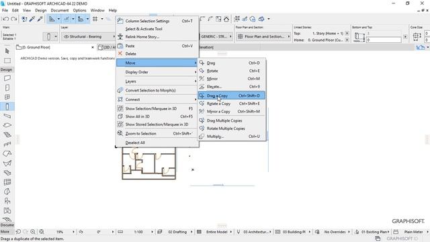Image resolution: width=430 pixels, height=242 pixels.
Task: Expand the Design toolbox section
Action: pos(7,70)
